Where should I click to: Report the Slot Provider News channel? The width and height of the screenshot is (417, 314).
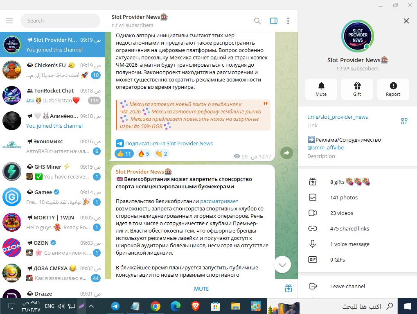[393, 89]
